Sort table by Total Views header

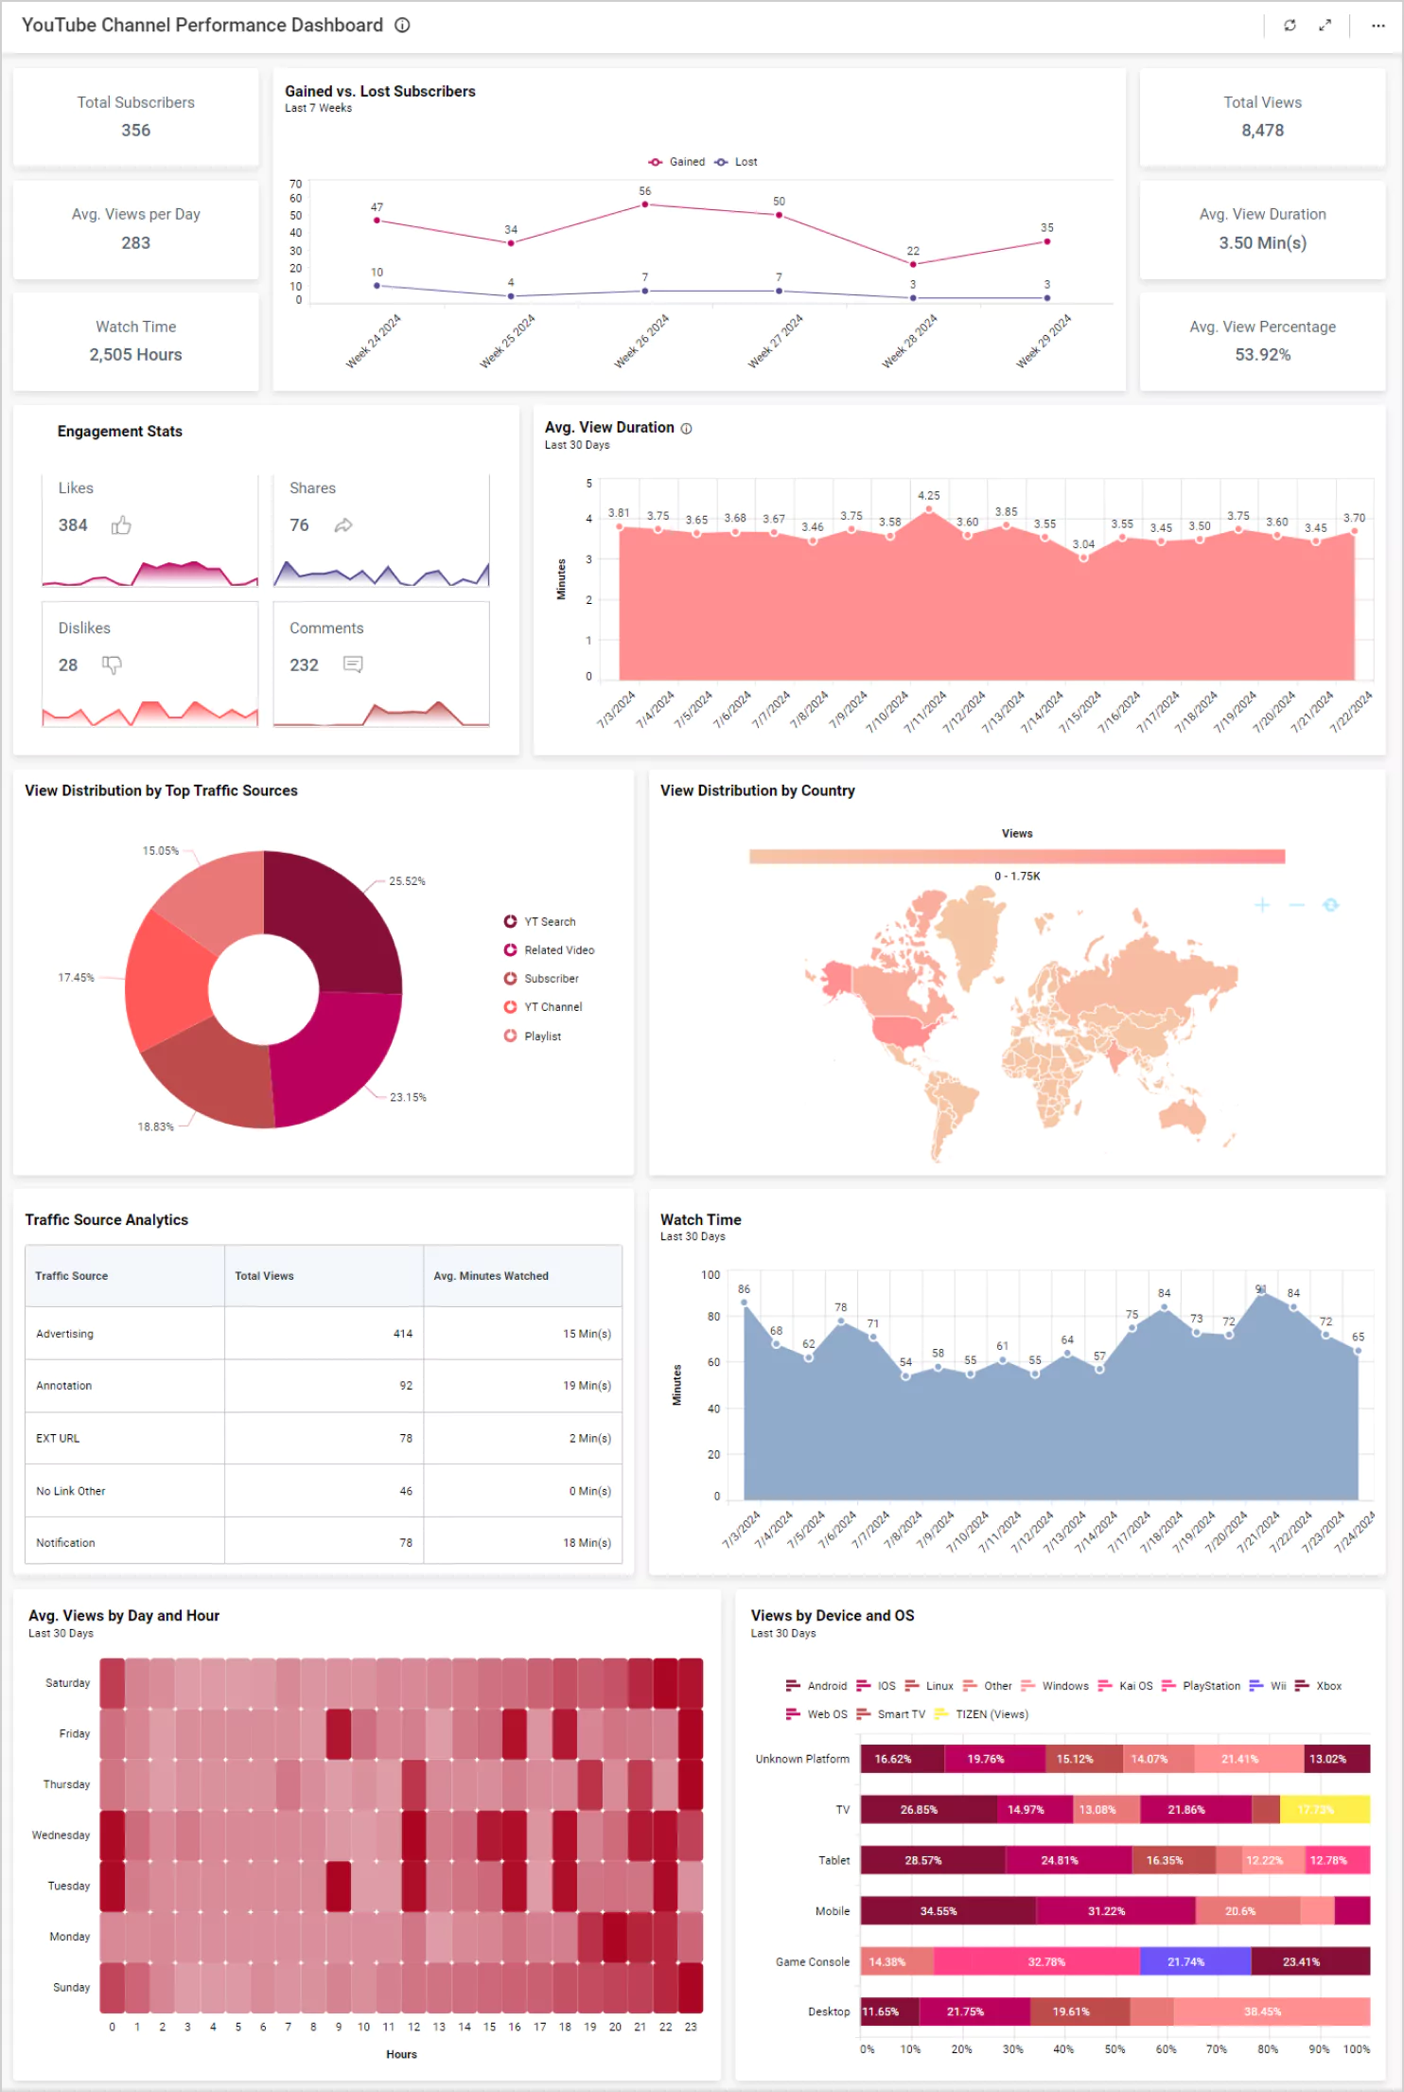265,1276
